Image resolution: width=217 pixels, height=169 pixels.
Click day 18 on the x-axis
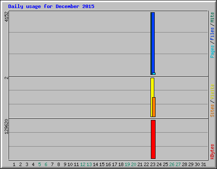coord(121,164)
